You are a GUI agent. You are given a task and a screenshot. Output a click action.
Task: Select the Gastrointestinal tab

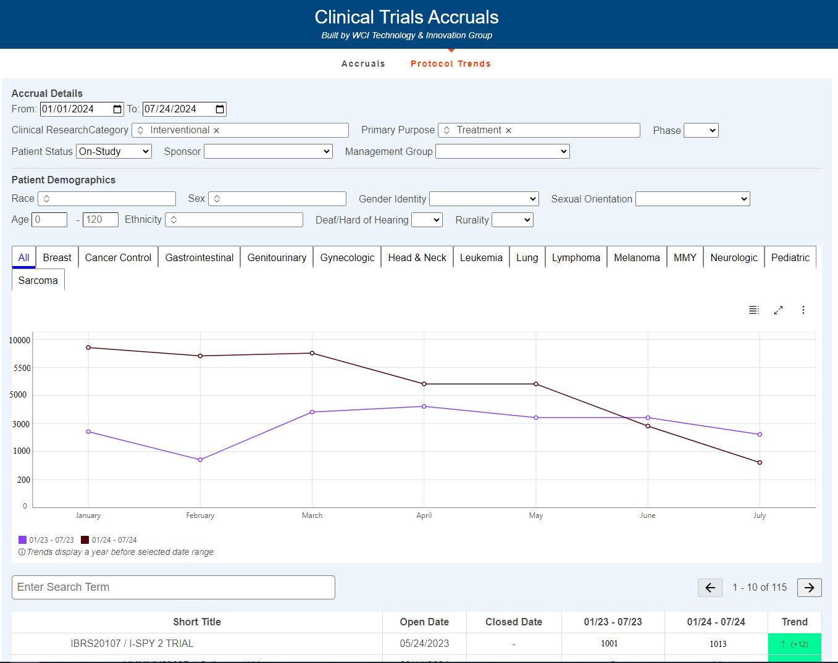(x=199, y=257)
